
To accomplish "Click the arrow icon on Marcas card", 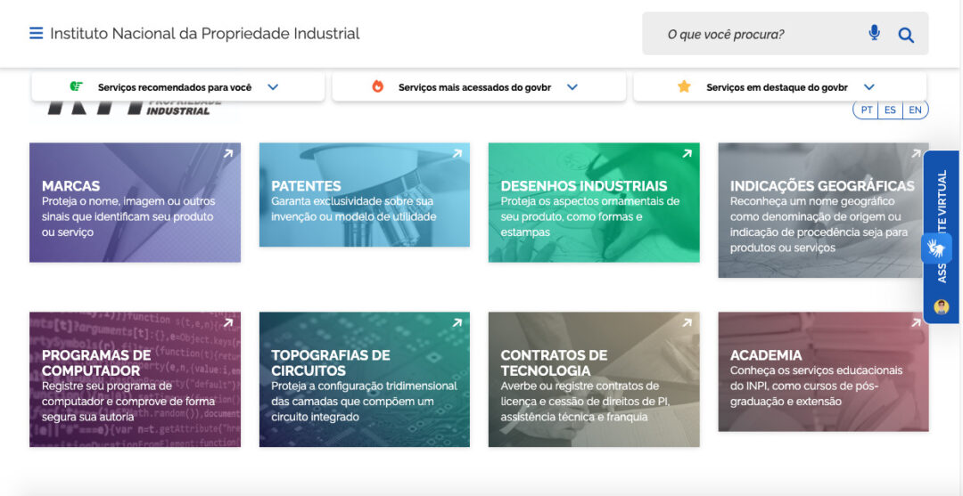I will pos(227,154).
